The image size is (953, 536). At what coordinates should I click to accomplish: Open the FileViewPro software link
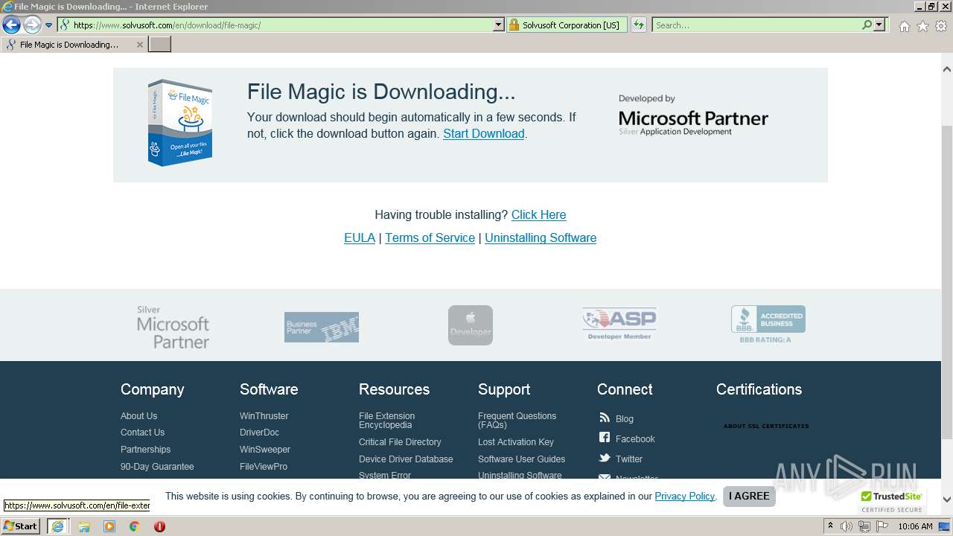coord(264,467)
